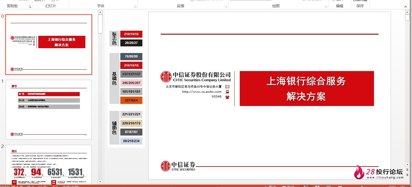
Task: Select the CITIC Securities Company Limited logo
Action: [195, 77]
